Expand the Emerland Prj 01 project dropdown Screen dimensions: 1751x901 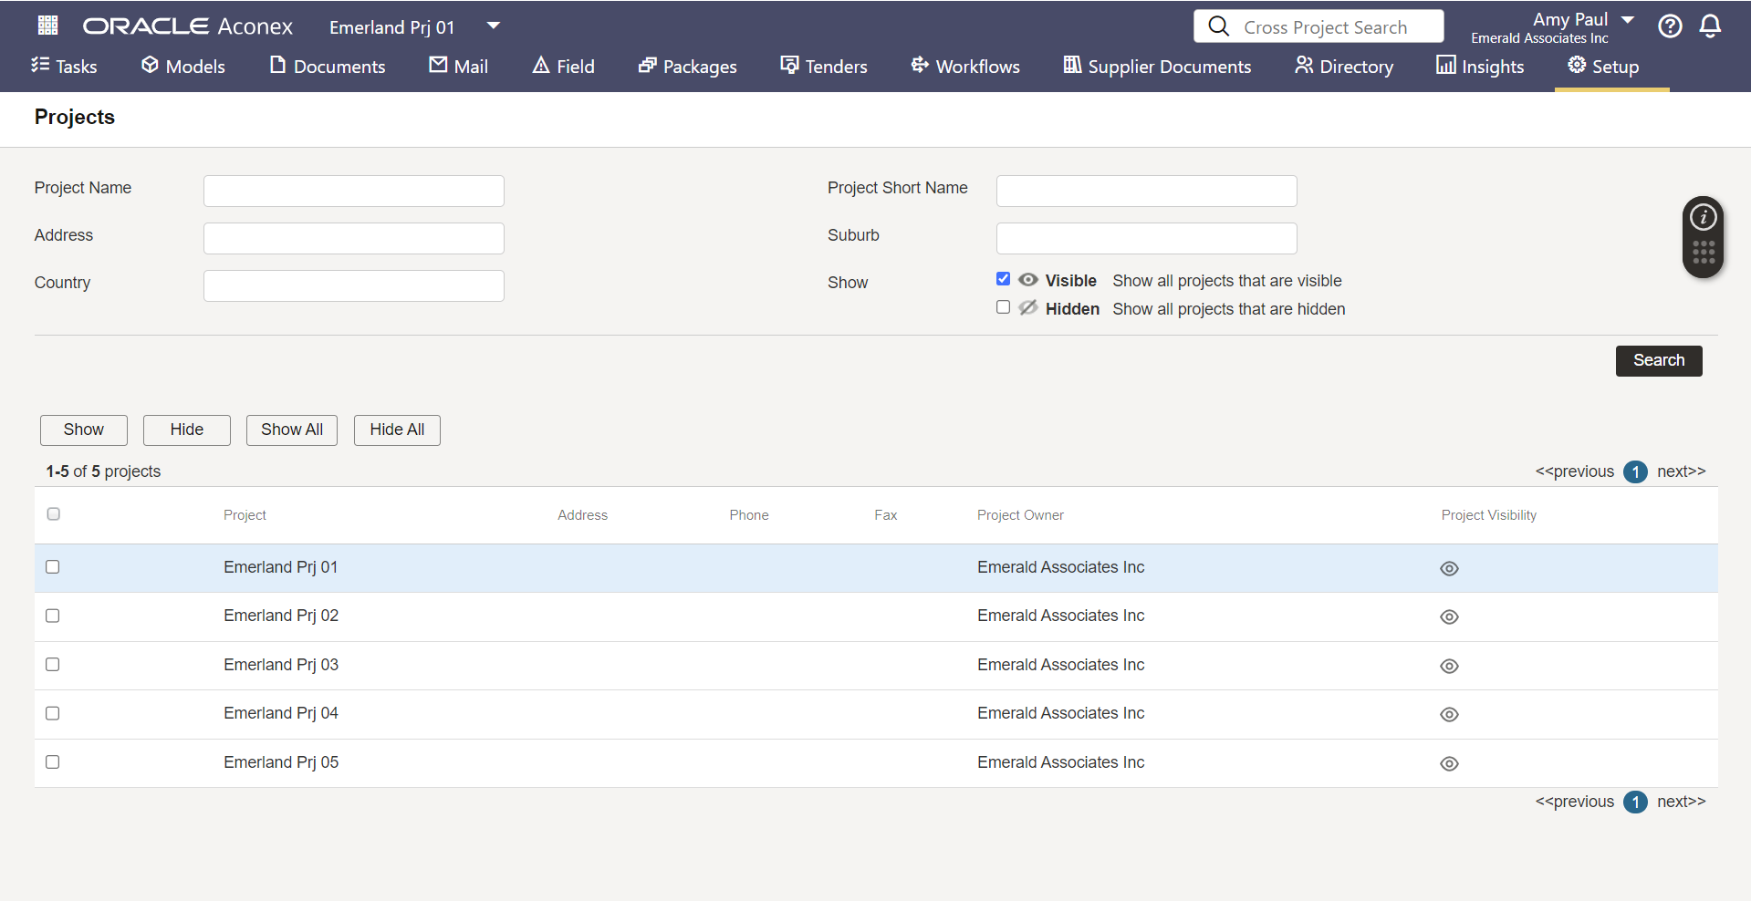click(493, 26)
